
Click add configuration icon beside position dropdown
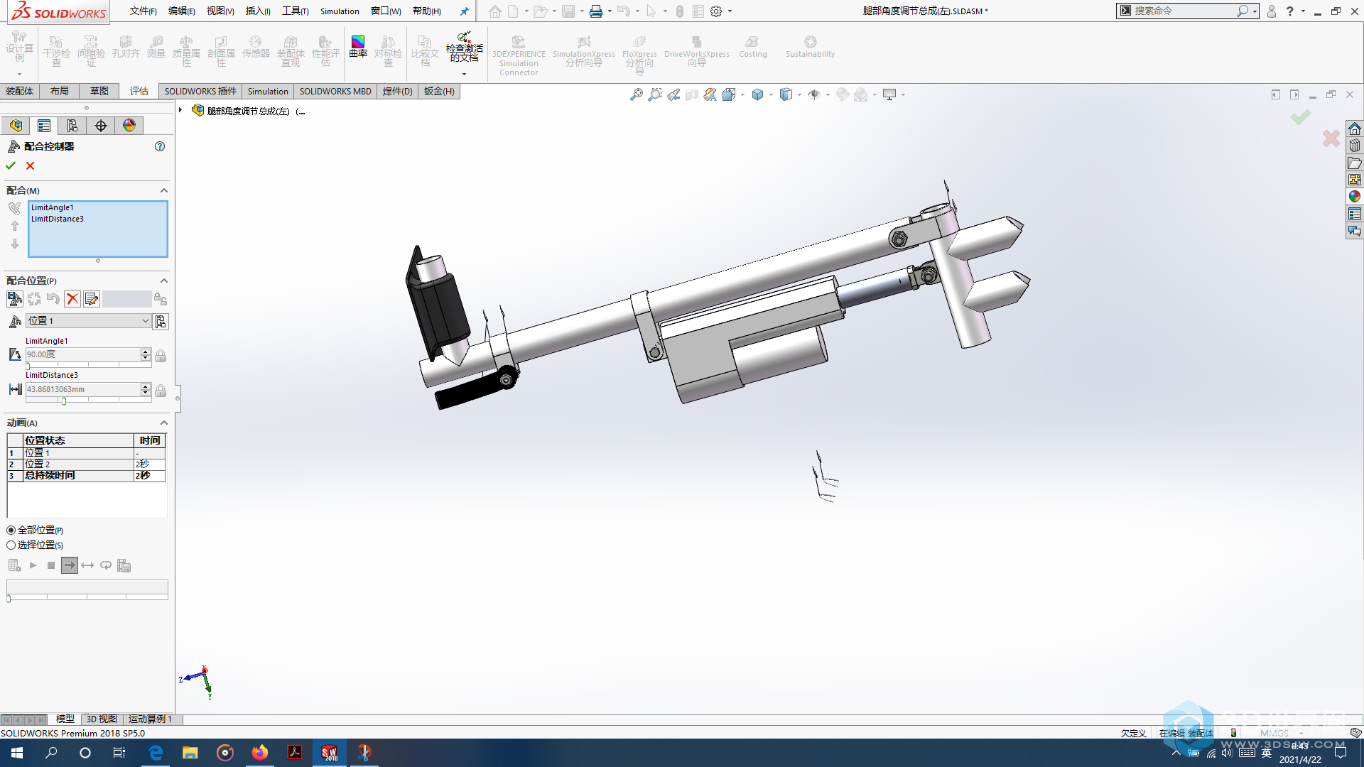[161, 322]
